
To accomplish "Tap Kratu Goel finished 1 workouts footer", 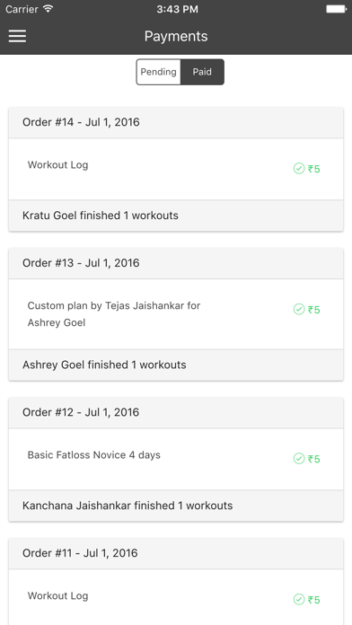I will [176, 216].
